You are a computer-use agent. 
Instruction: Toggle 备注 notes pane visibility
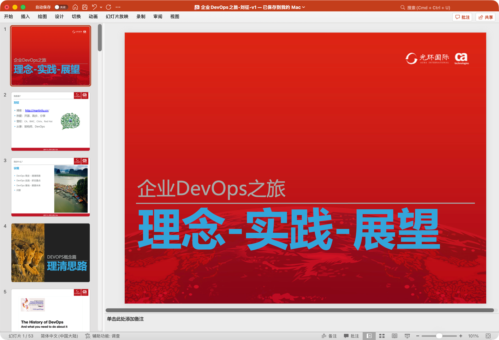(329, 336)
